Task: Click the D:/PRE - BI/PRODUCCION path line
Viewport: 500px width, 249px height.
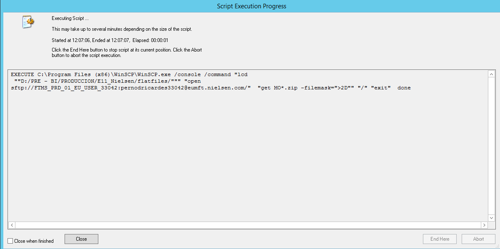Action: tap(107, 81)
